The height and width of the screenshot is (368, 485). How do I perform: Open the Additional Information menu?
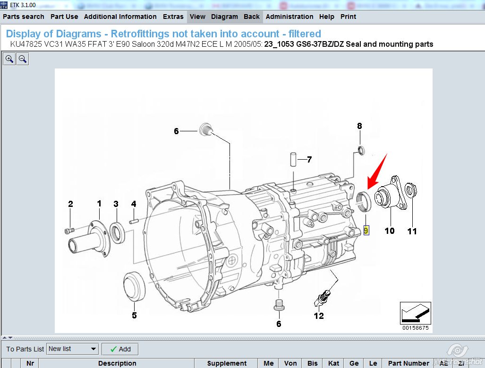coord(120,17)
